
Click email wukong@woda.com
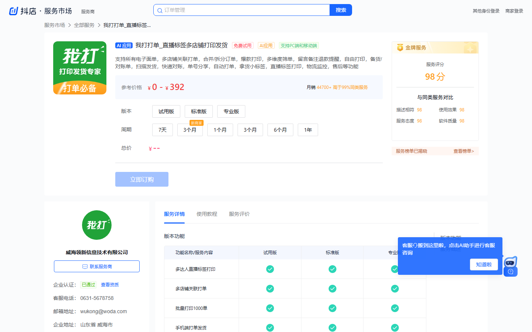point(103,311)
